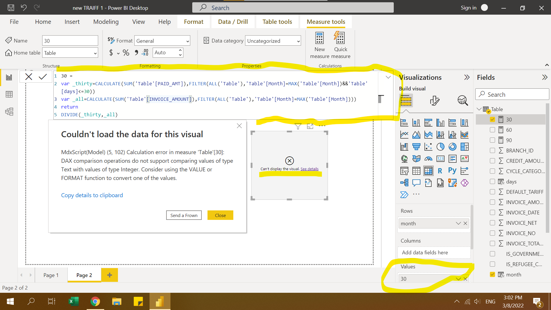
Task: Click Copy details to clipboard link
Action: coord(92,195)
